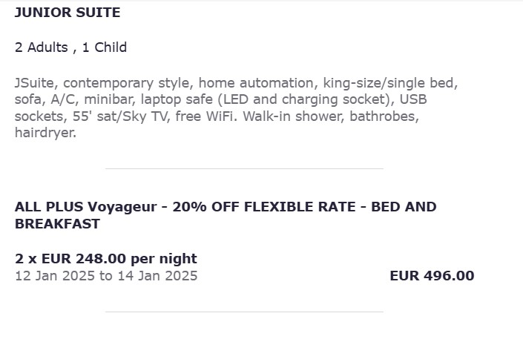The height and width of the screenshot is (339, 523).
Task: Click the "Walk-in shower" amenity text
Action: tap(280, 116)
